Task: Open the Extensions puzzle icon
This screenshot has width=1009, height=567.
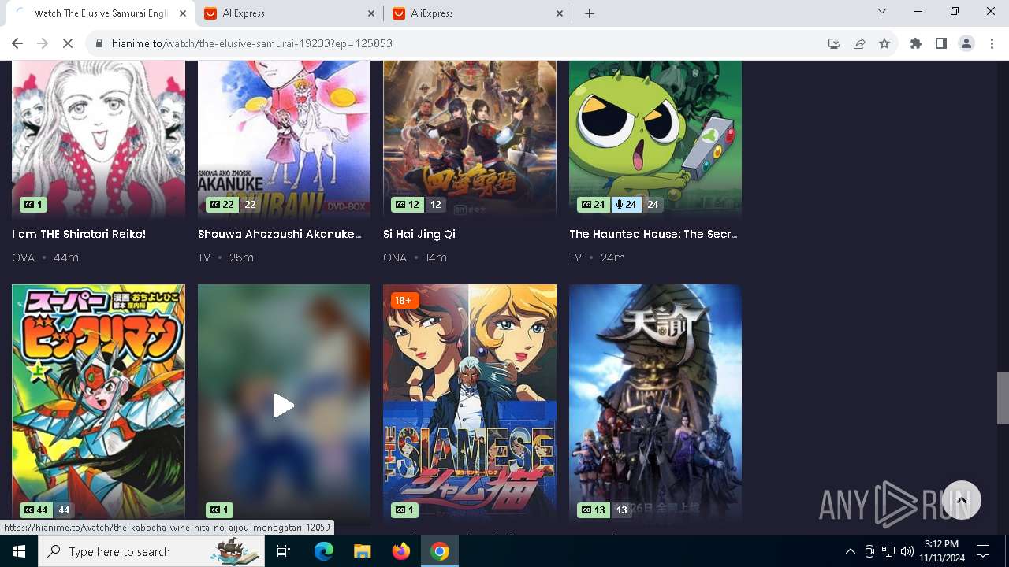Action: coord(916,43)
